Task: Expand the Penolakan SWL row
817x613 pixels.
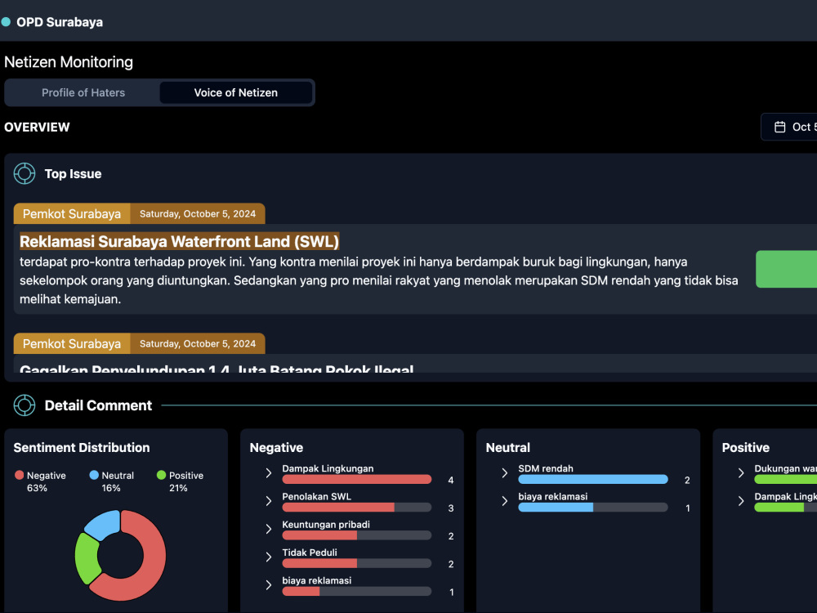Action: coord(268,501)
